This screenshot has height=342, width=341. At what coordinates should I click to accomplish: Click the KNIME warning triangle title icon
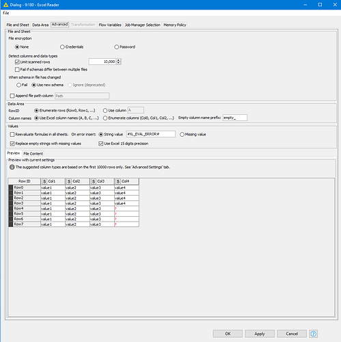[5, 5]
